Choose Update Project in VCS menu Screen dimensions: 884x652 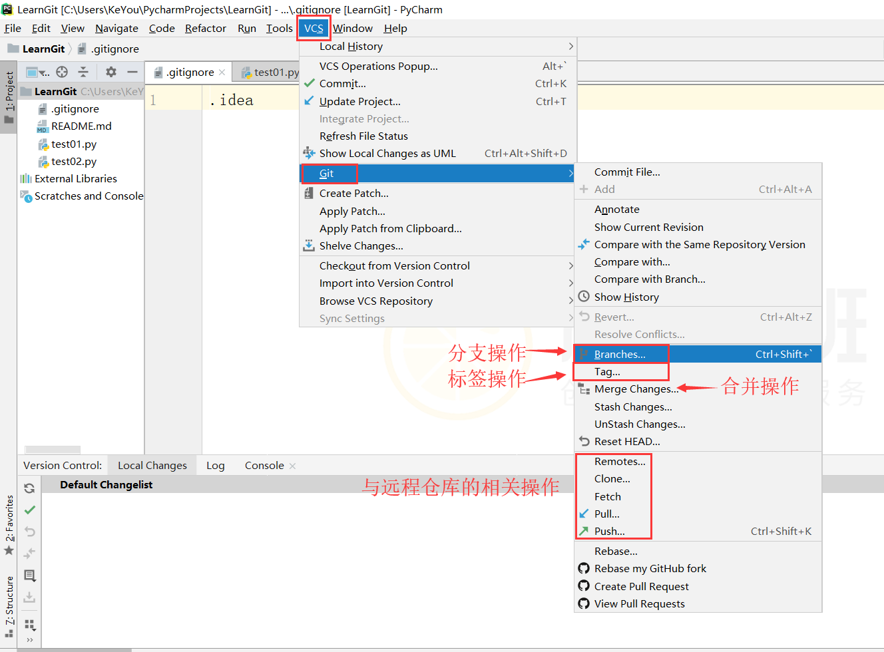(438, 102)
